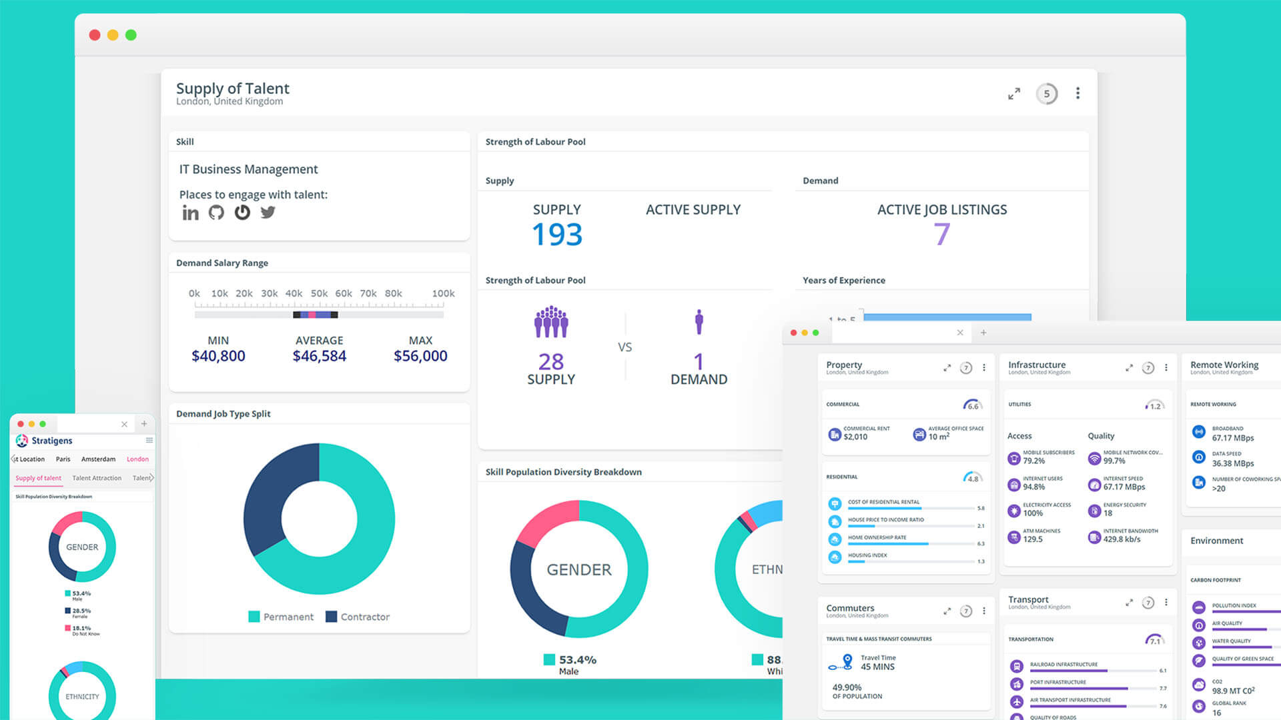Click the Commercial Rent icon

tap(835, 435)
